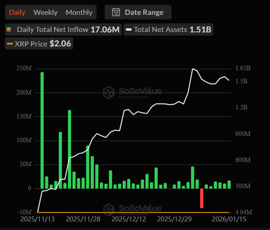This screenshot has height=230, width=270.
Task: Click the 150M left axis label
Action: (24, 116)
